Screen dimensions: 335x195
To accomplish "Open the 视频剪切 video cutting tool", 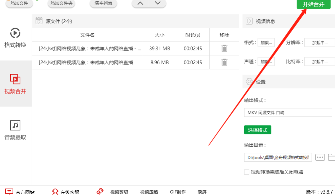I will pyautogui.click(x=119, y=192).
